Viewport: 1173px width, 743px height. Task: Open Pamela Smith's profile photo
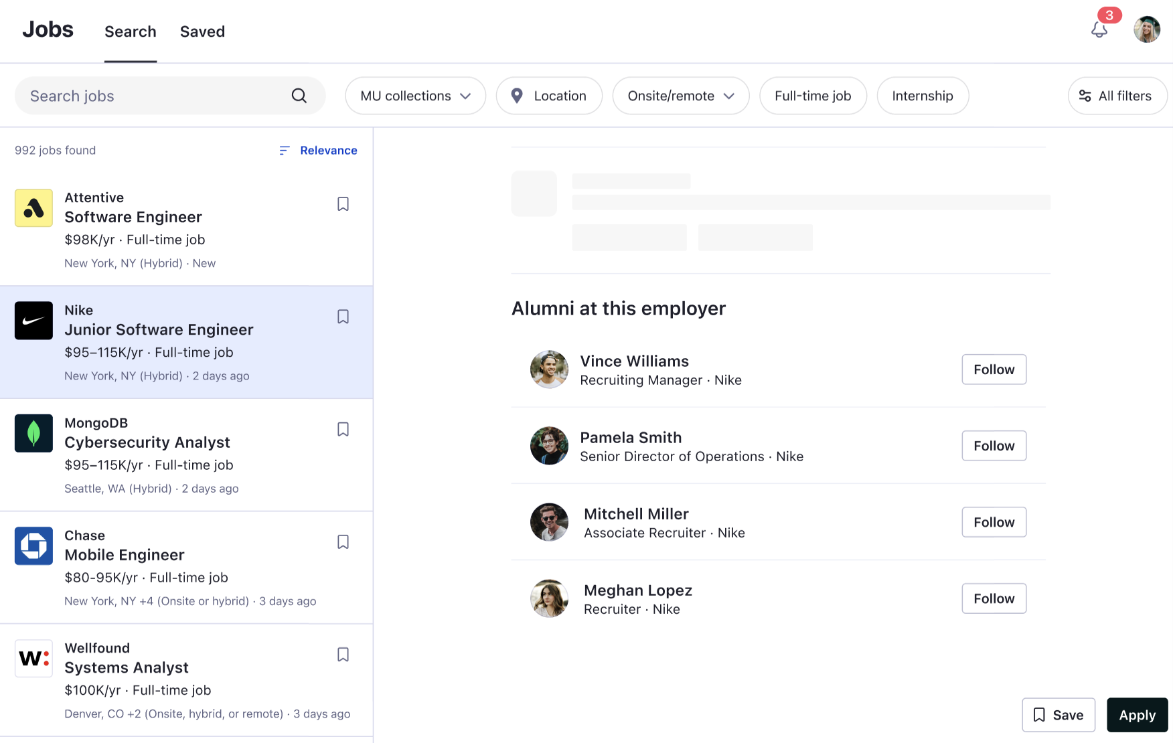[549, 446]
